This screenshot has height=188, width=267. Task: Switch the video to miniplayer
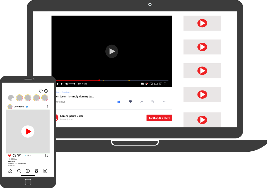pos(151,84)
